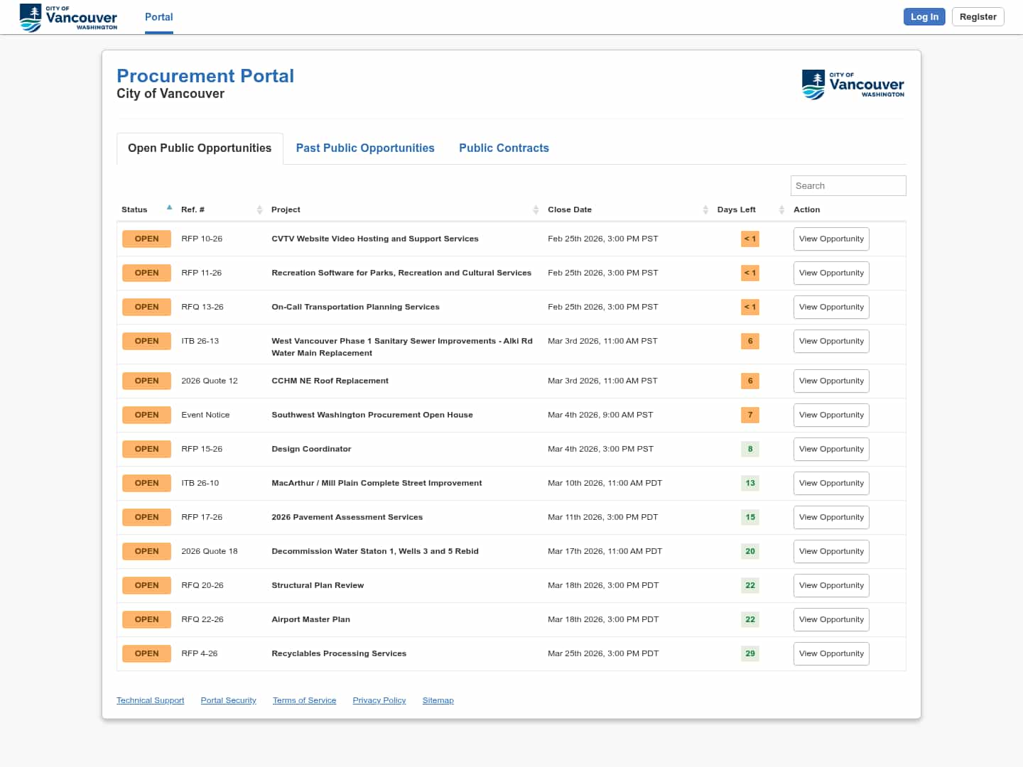Click the City of Vancouver logo in navbar

[x=68, y=17]
